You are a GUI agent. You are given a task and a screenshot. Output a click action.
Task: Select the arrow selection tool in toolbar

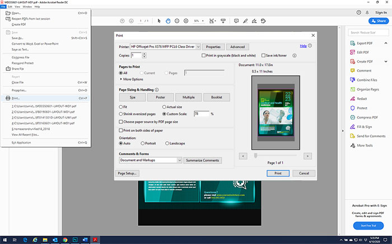[x=159, y=21]
